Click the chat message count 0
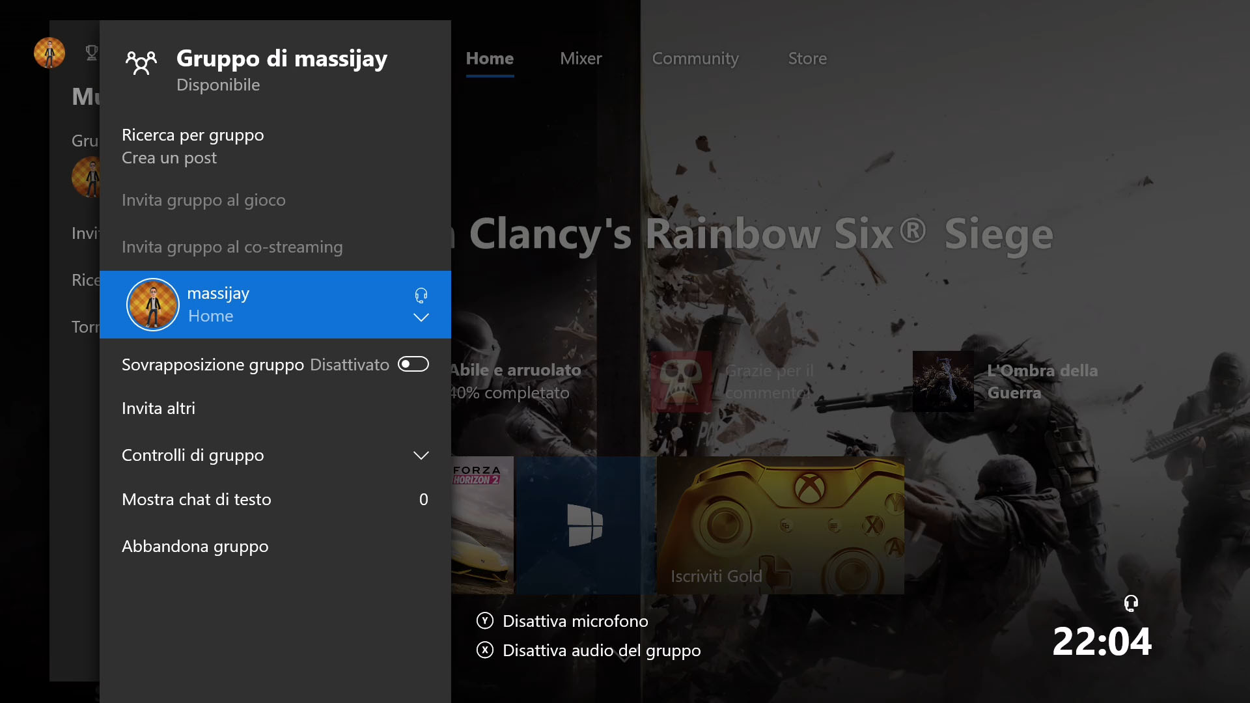 coord(424,499)
